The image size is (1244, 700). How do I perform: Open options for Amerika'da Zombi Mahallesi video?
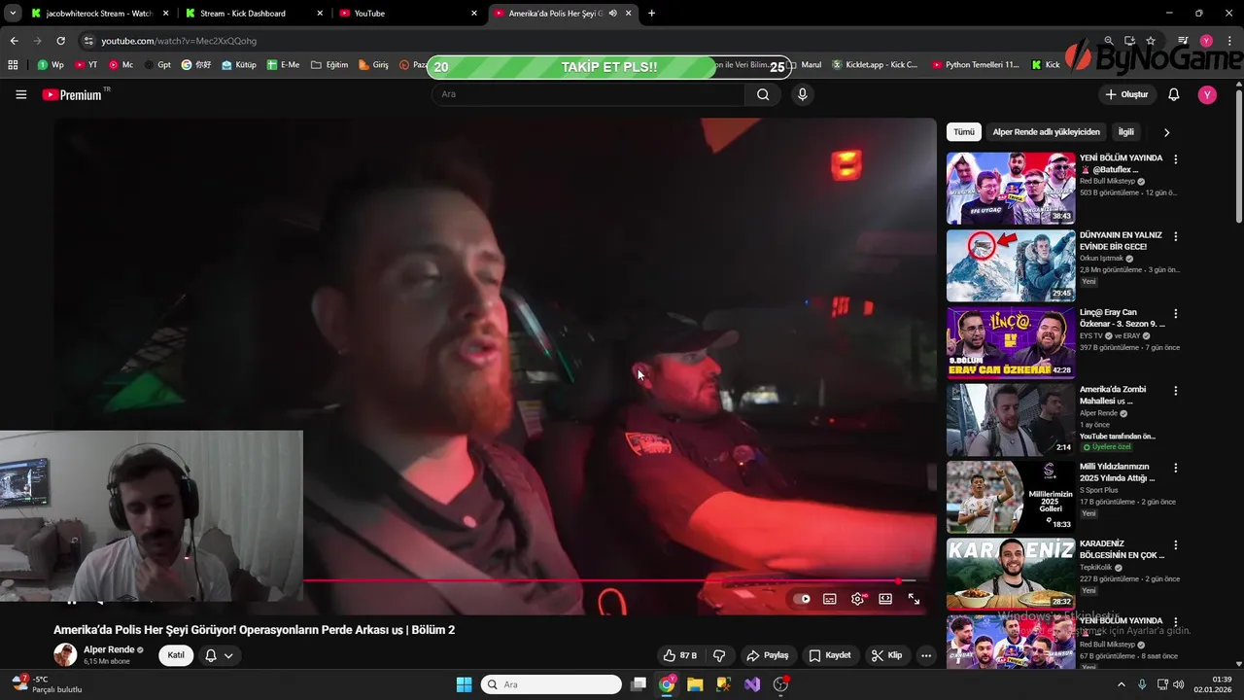(1175, 390)
